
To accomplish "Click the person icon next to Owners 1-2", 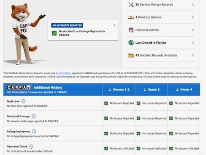I will tap(110, 90).
